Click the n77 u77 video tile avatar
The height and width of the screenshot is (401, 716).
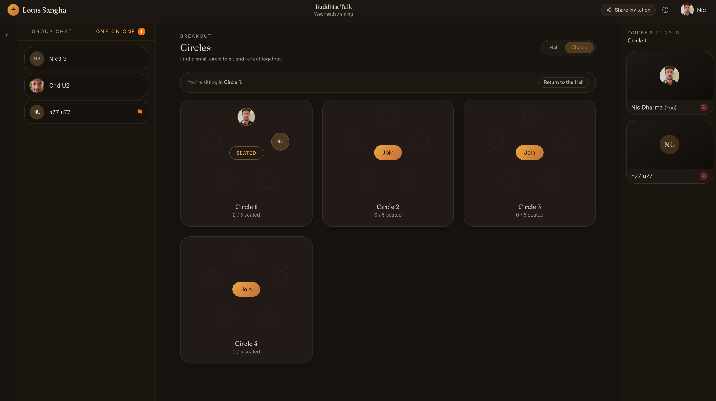(669, 145)
